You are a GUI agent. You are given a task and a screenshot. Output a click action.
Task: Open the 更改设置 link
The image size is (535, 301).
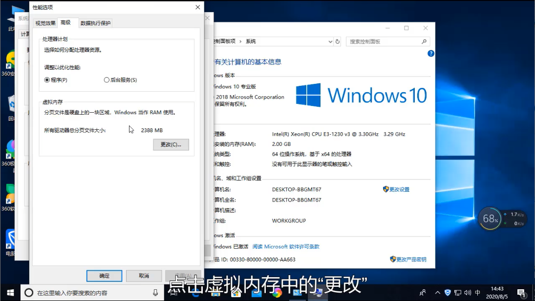[399, 189]
